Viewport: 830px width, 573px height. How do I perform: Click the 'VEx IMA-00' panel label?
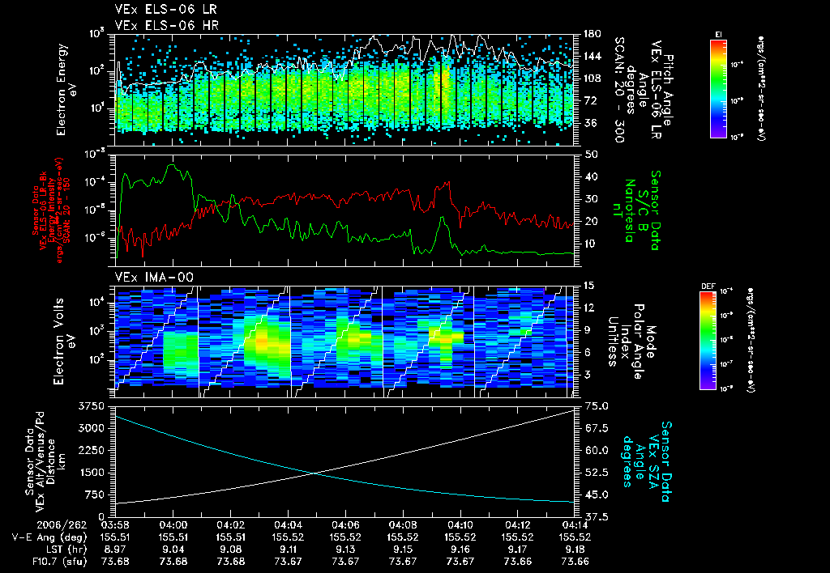click(x=154, y=277)
